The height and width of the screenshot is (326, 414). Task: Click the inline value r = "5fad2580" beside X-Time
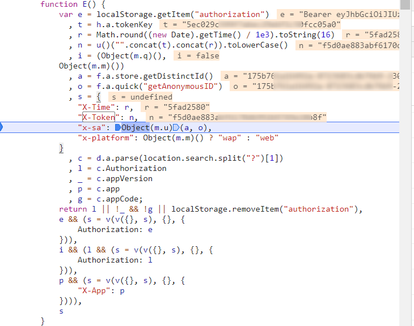176,107
